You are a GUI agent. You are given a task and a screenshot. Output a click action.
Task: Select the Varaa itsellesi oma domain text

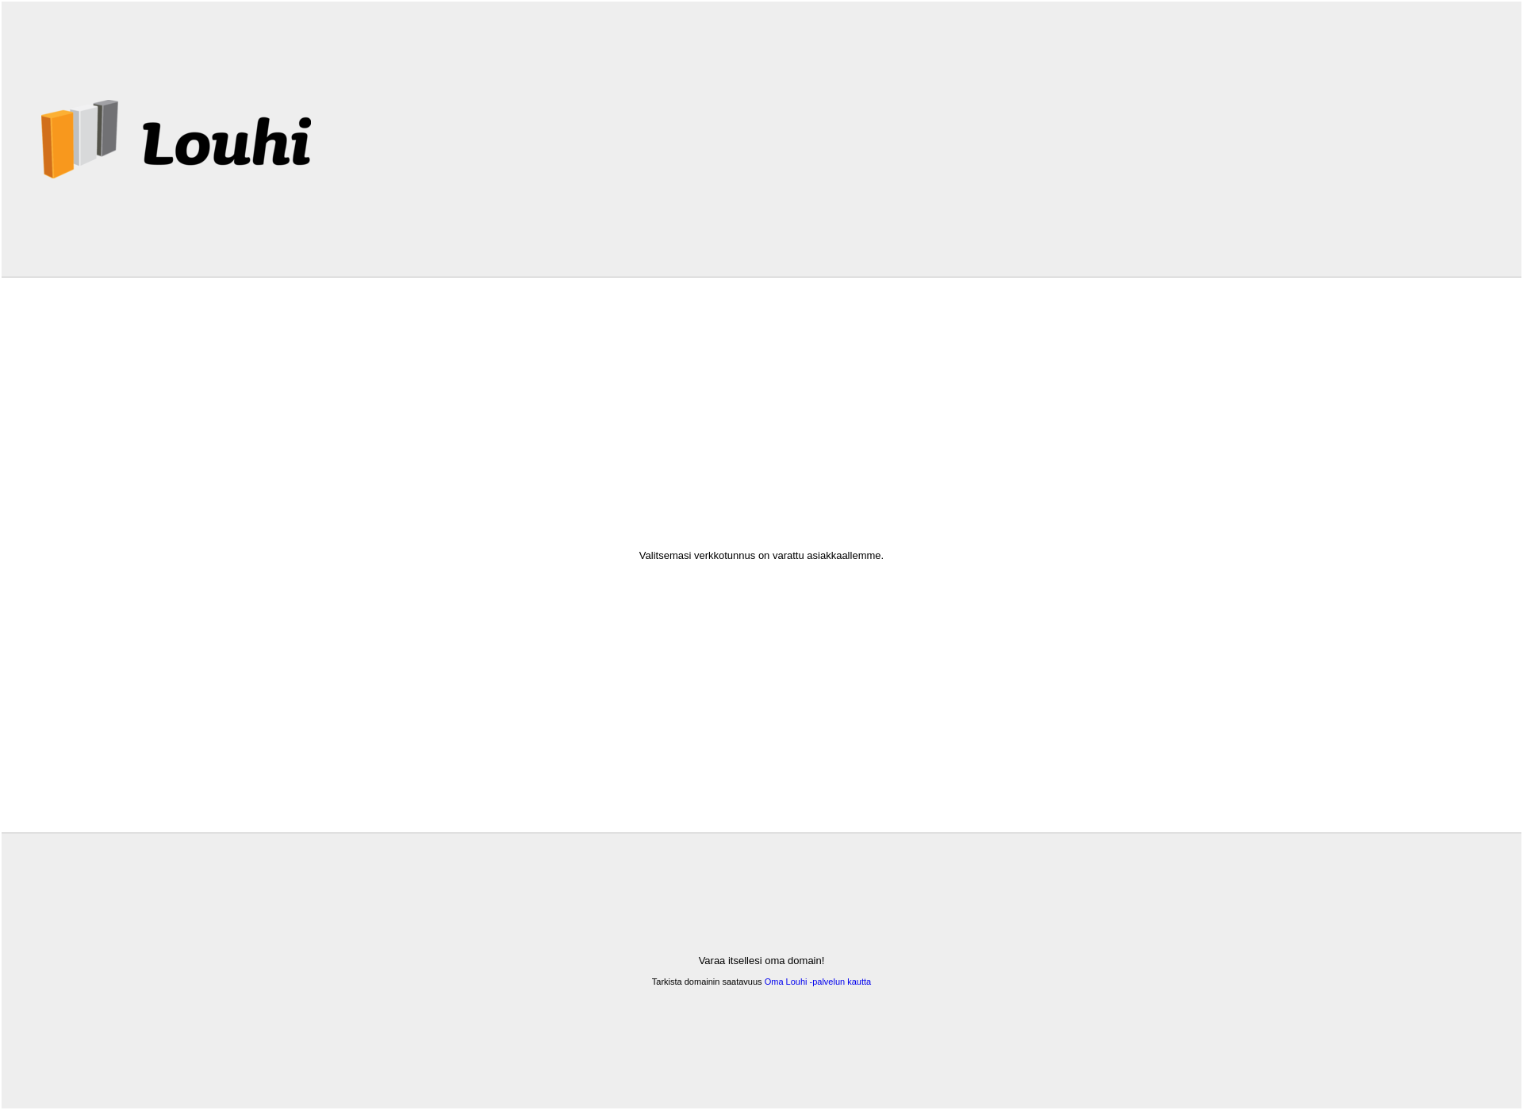pyautogui.click(x=761, y=960)
